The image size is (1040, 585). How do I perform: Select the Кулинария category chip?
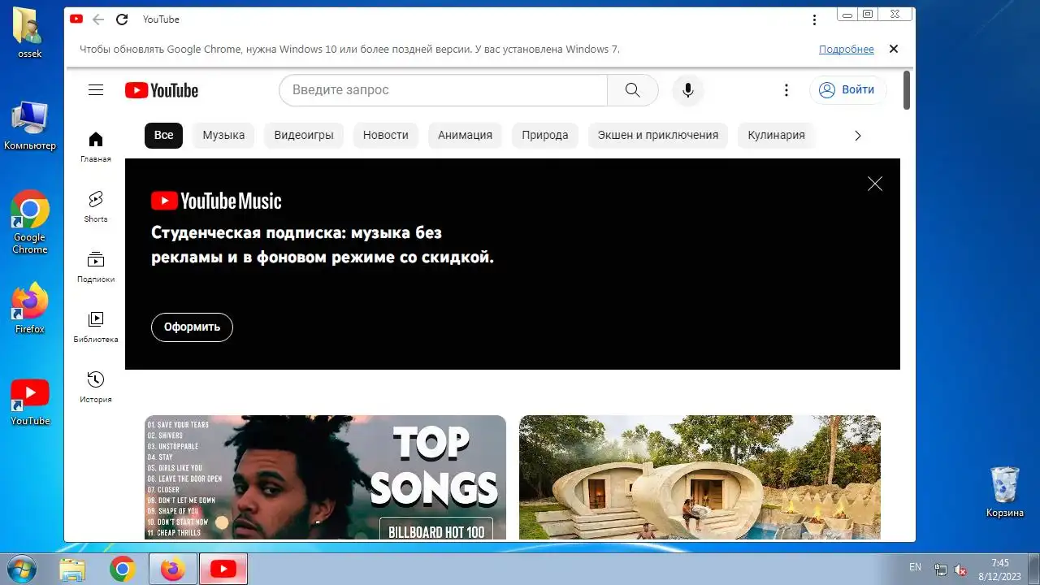pos(777,136)
